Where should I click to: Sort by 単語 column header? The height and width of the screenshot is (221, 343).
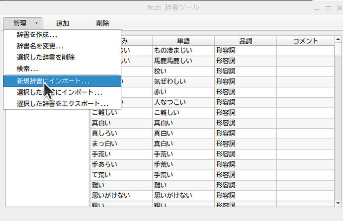[x=183, y=41]
